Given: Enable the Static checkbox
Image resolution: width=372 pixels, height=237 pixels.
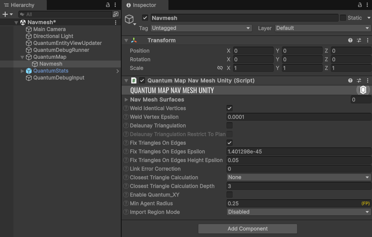Looking at the screenshot, I should [x=343, y=18].
